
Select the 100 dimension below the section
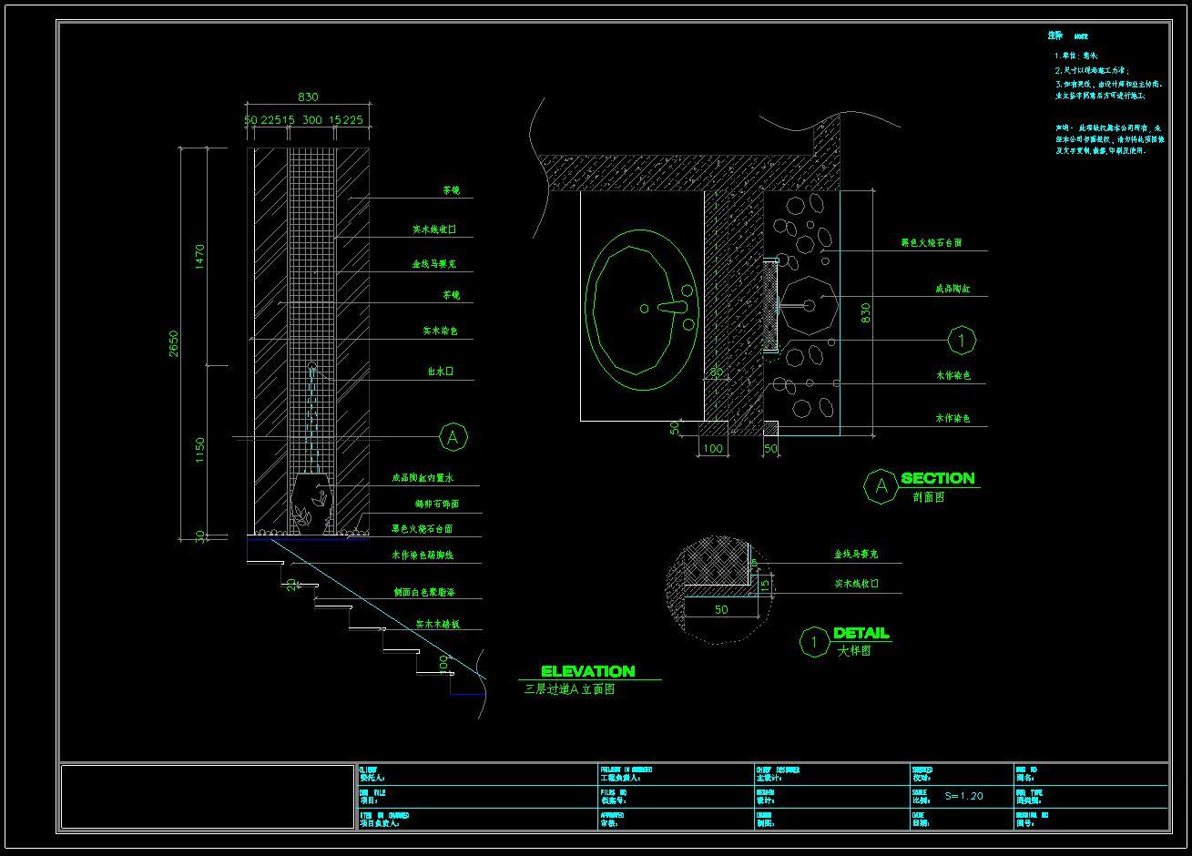coord(713,449)
